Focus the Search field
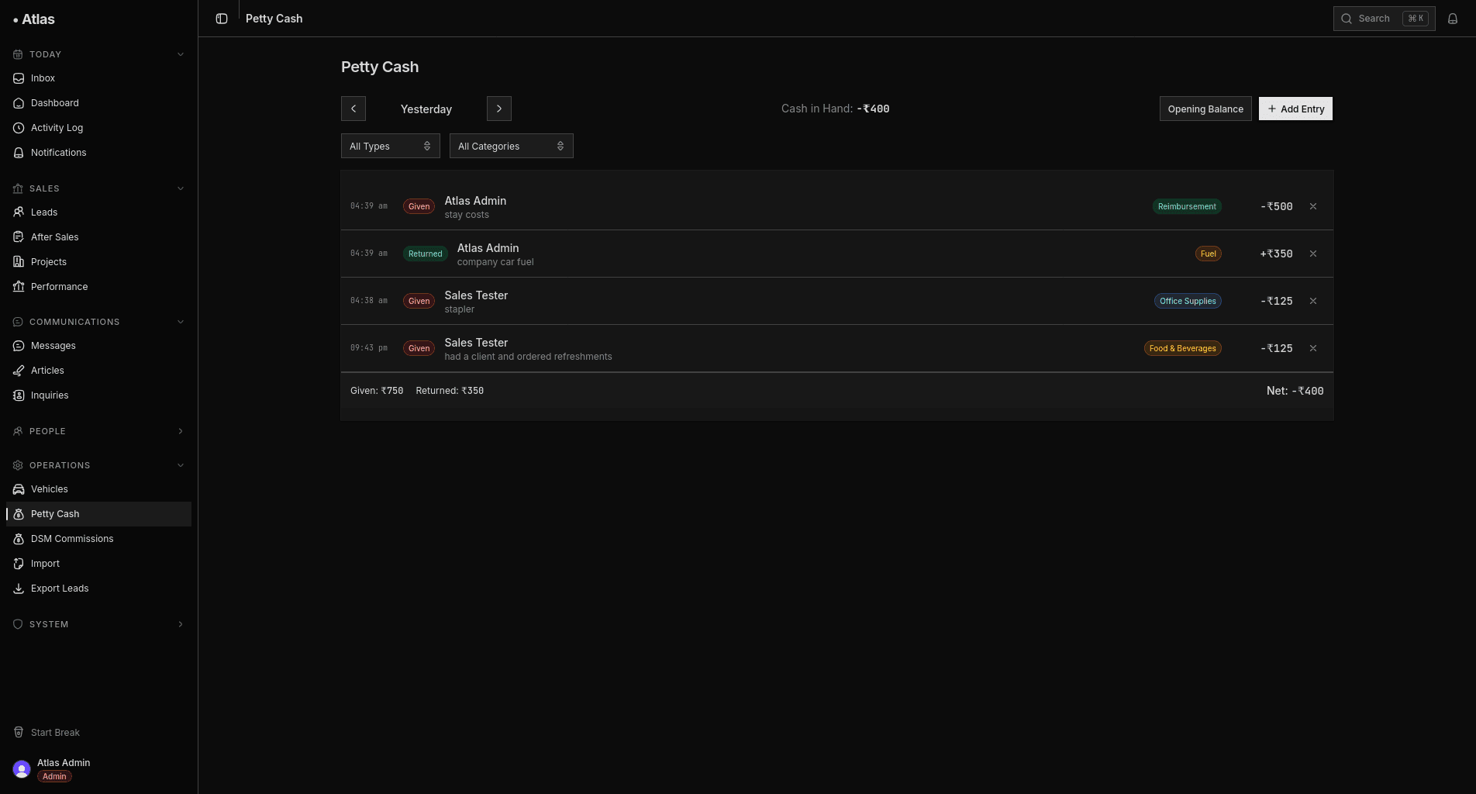This screenshot has width=1476, height=794. click(x=1384, y=19)
